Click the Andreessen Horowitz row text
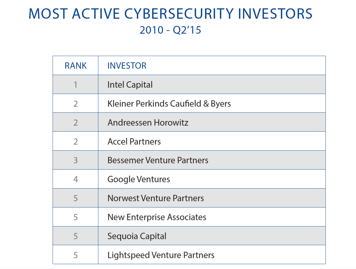This screenshot has width=356, height=269. click(148, 123)
